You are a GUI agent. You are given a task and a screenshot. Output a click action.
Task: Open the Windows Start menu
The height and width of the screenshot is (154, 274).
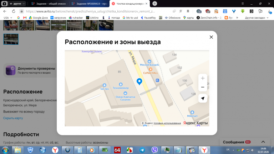5,150
